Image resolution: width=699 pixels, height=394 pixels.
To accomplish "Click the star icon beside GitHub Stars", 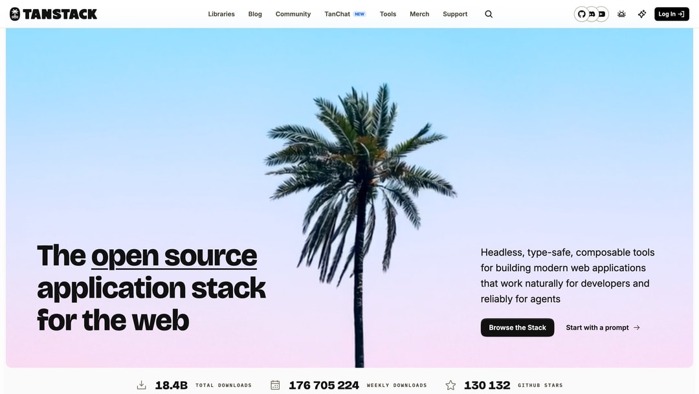I will tap(450, 385).
